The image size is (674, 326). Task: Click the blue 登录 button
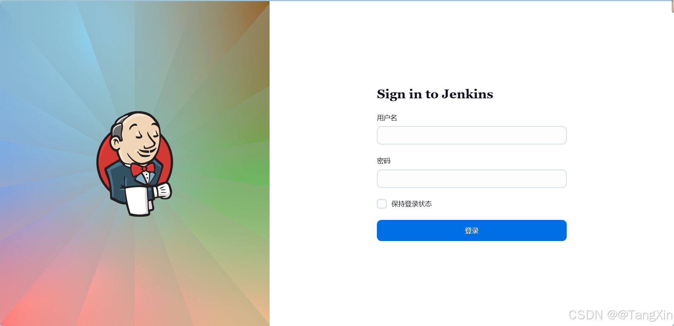471,230
